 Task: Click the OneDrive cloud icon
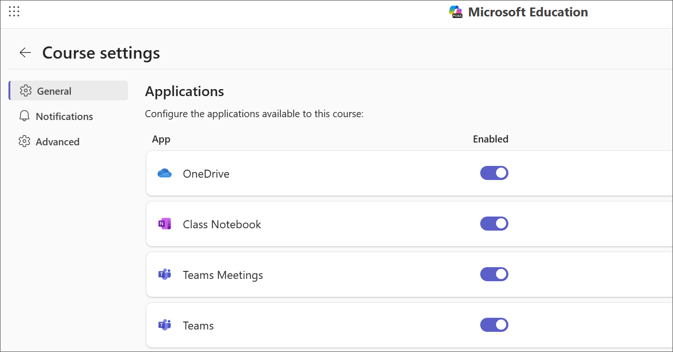[x=165, y=173]
